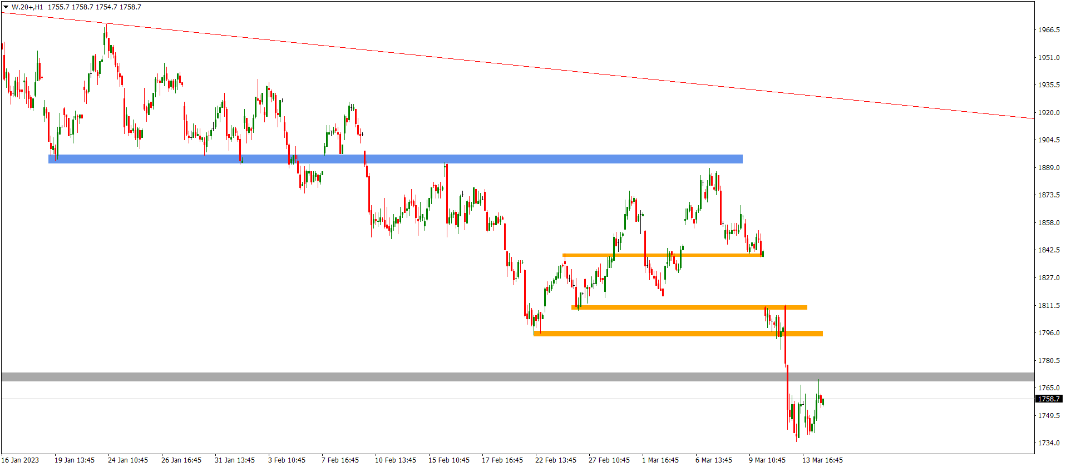Viewport: 1066px width, 467px height.
Task: Click the 1966.5 price axis label
Action: click(1049, 30)
